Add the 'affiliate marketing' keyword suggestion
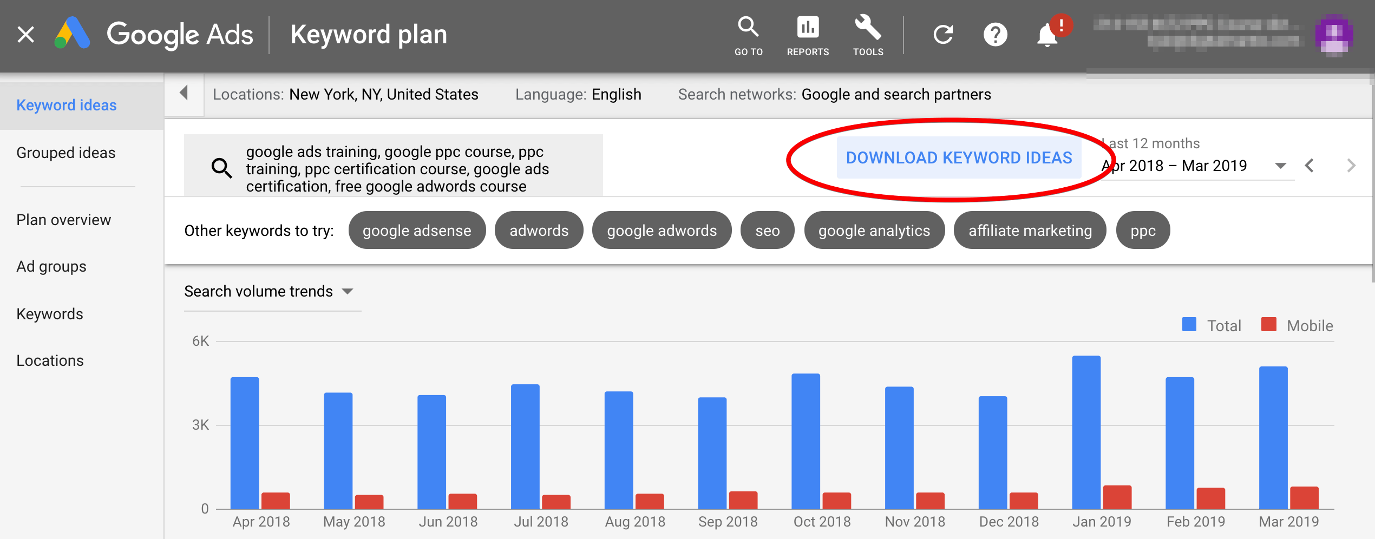The height and width of the screenshot is (539, 1375). (1030, 231)
